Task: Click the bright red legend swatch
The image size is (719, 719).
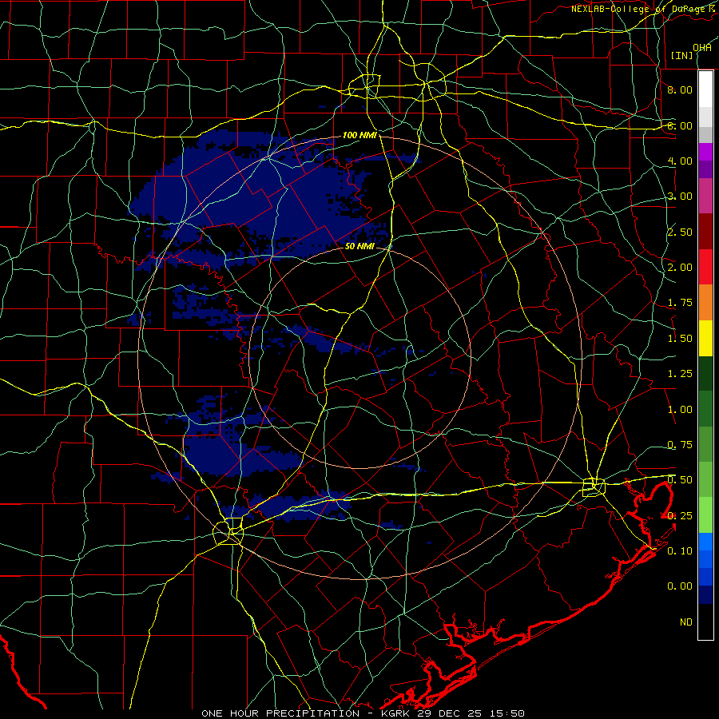Action: pyautogui.click(x=705, y=268)
